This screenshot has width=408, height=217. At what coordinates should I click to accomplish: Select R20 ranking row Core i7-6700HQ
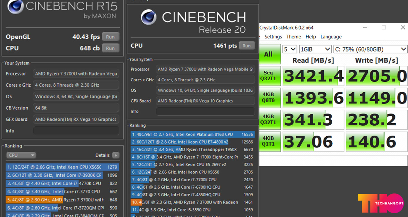tap(193, 187)
